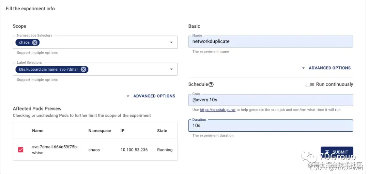This screenshot has height=174, width=368.
Task: Click the Namespace column header
Action: [x=99, y=131]
